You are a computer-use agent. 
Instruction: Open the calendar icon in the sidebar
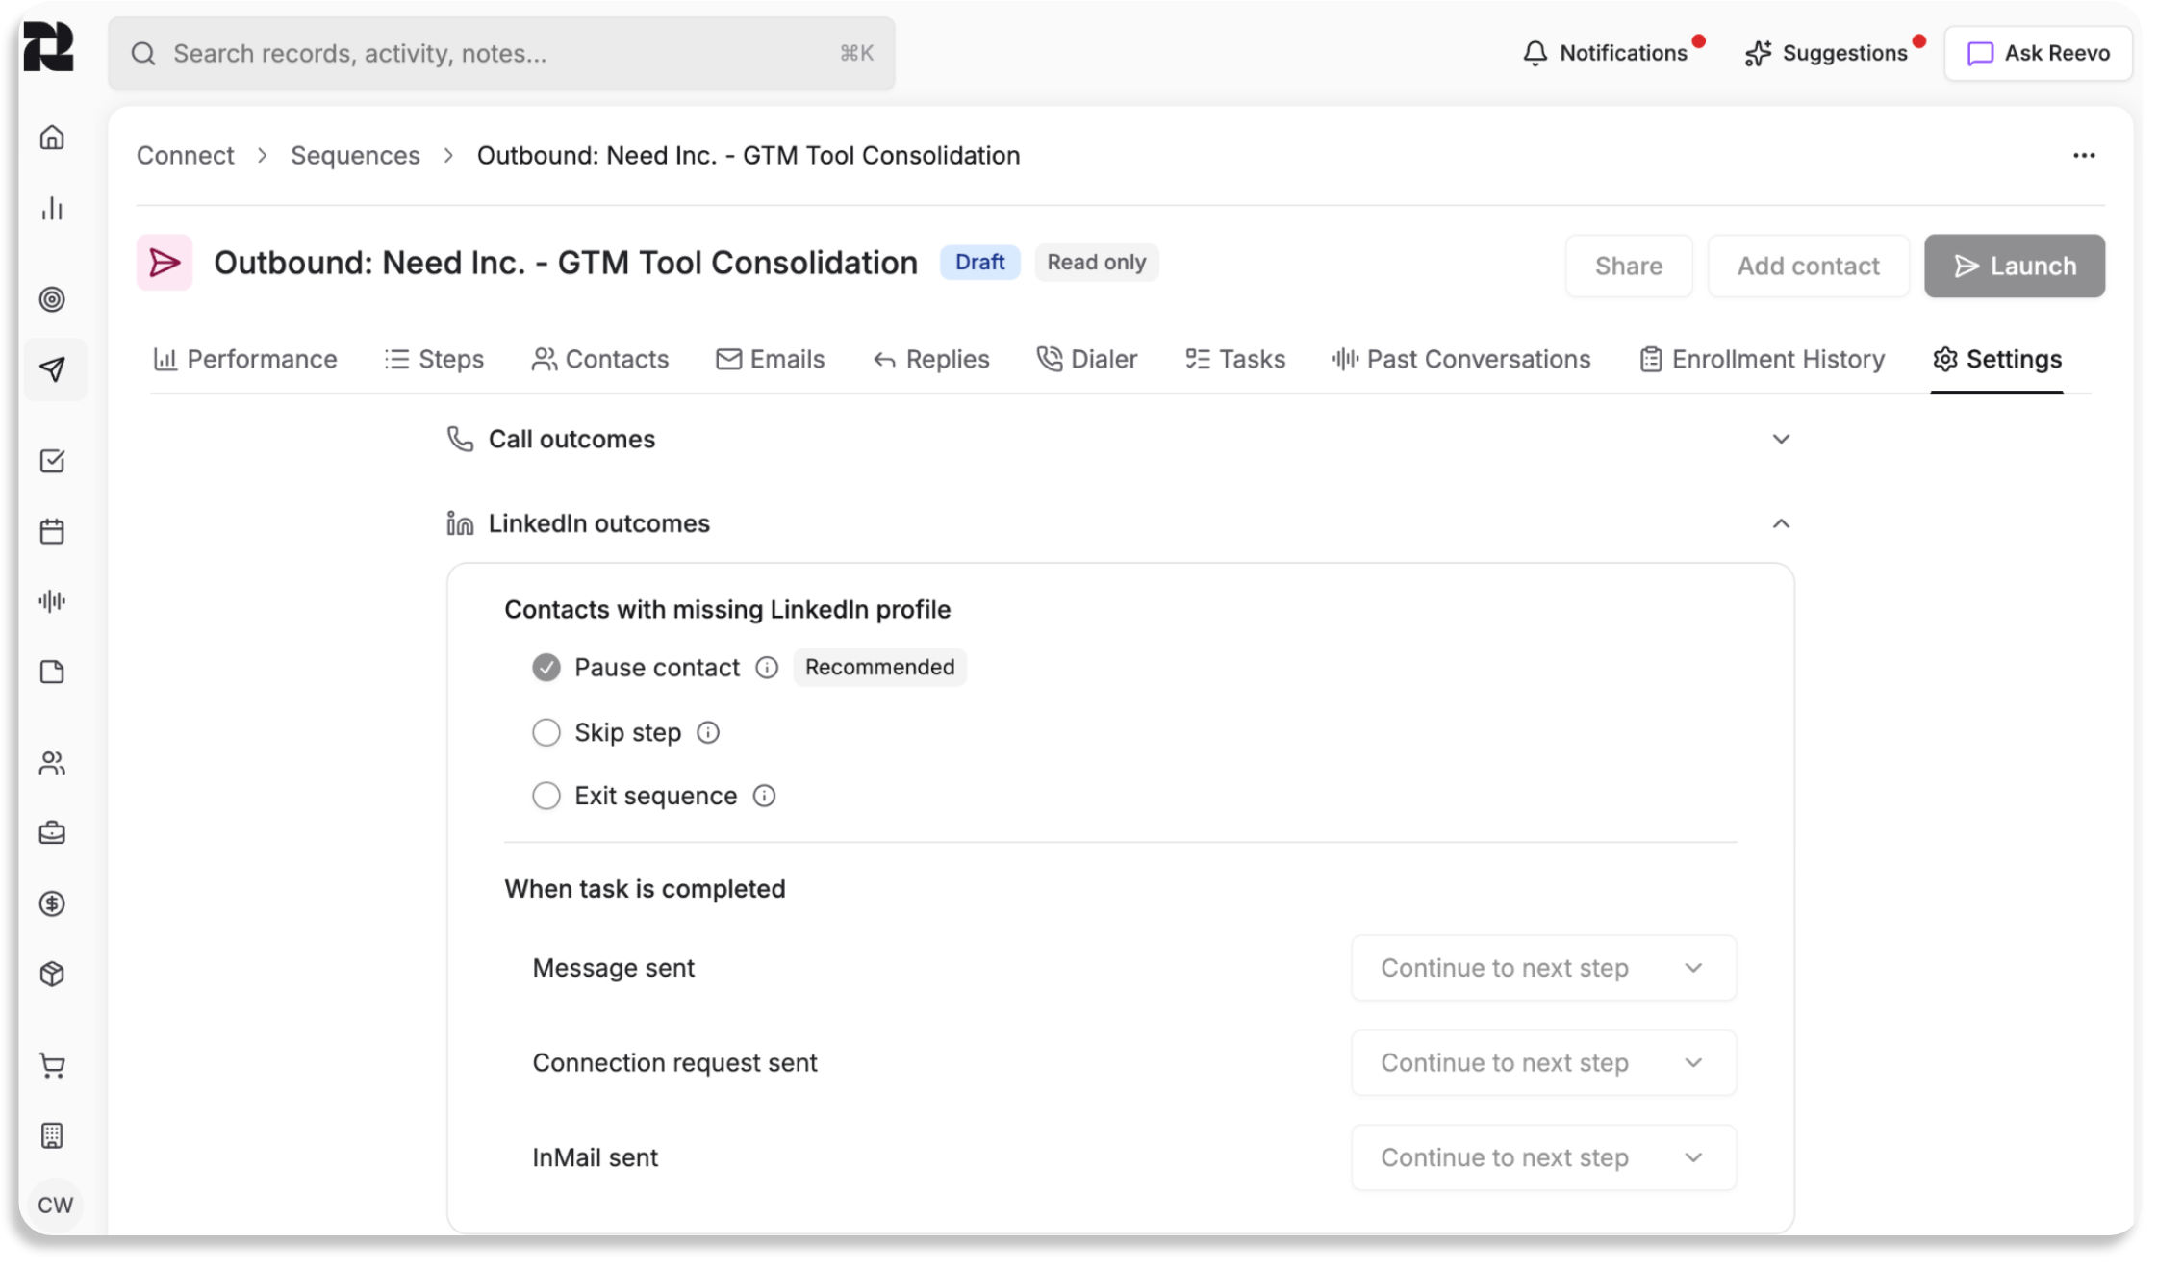point(52,531)
